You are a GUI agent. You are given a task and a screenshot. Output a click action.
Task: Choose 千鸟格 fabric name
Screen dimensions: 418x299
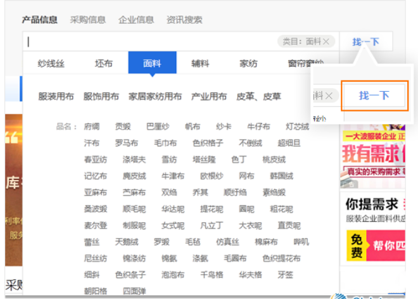point(212,275)
